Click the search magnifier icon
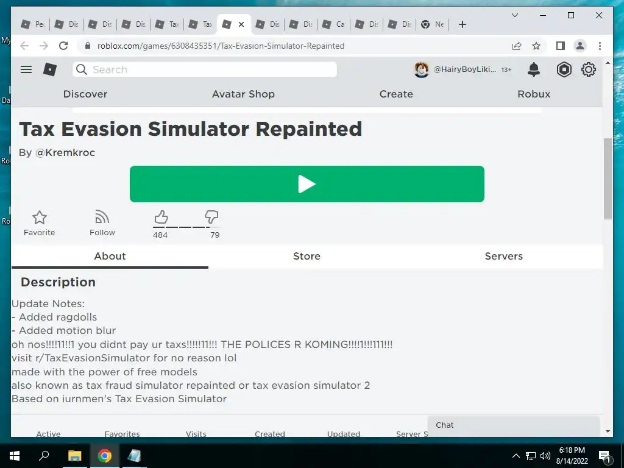This screenshot has height=468, width=624. [82, 69]
